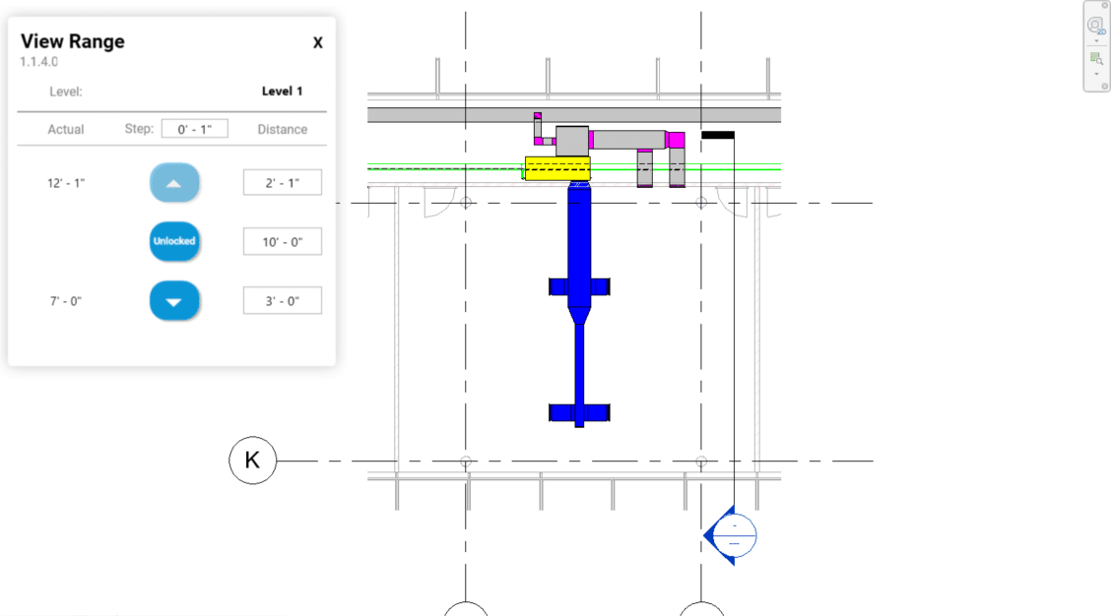Open navigation bar customize menu at bottom

coord(1105,87)
